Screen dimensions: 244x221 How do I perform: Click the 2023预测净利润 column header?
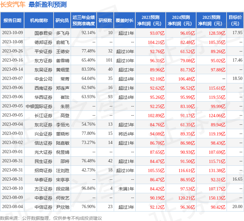[151, 20]
